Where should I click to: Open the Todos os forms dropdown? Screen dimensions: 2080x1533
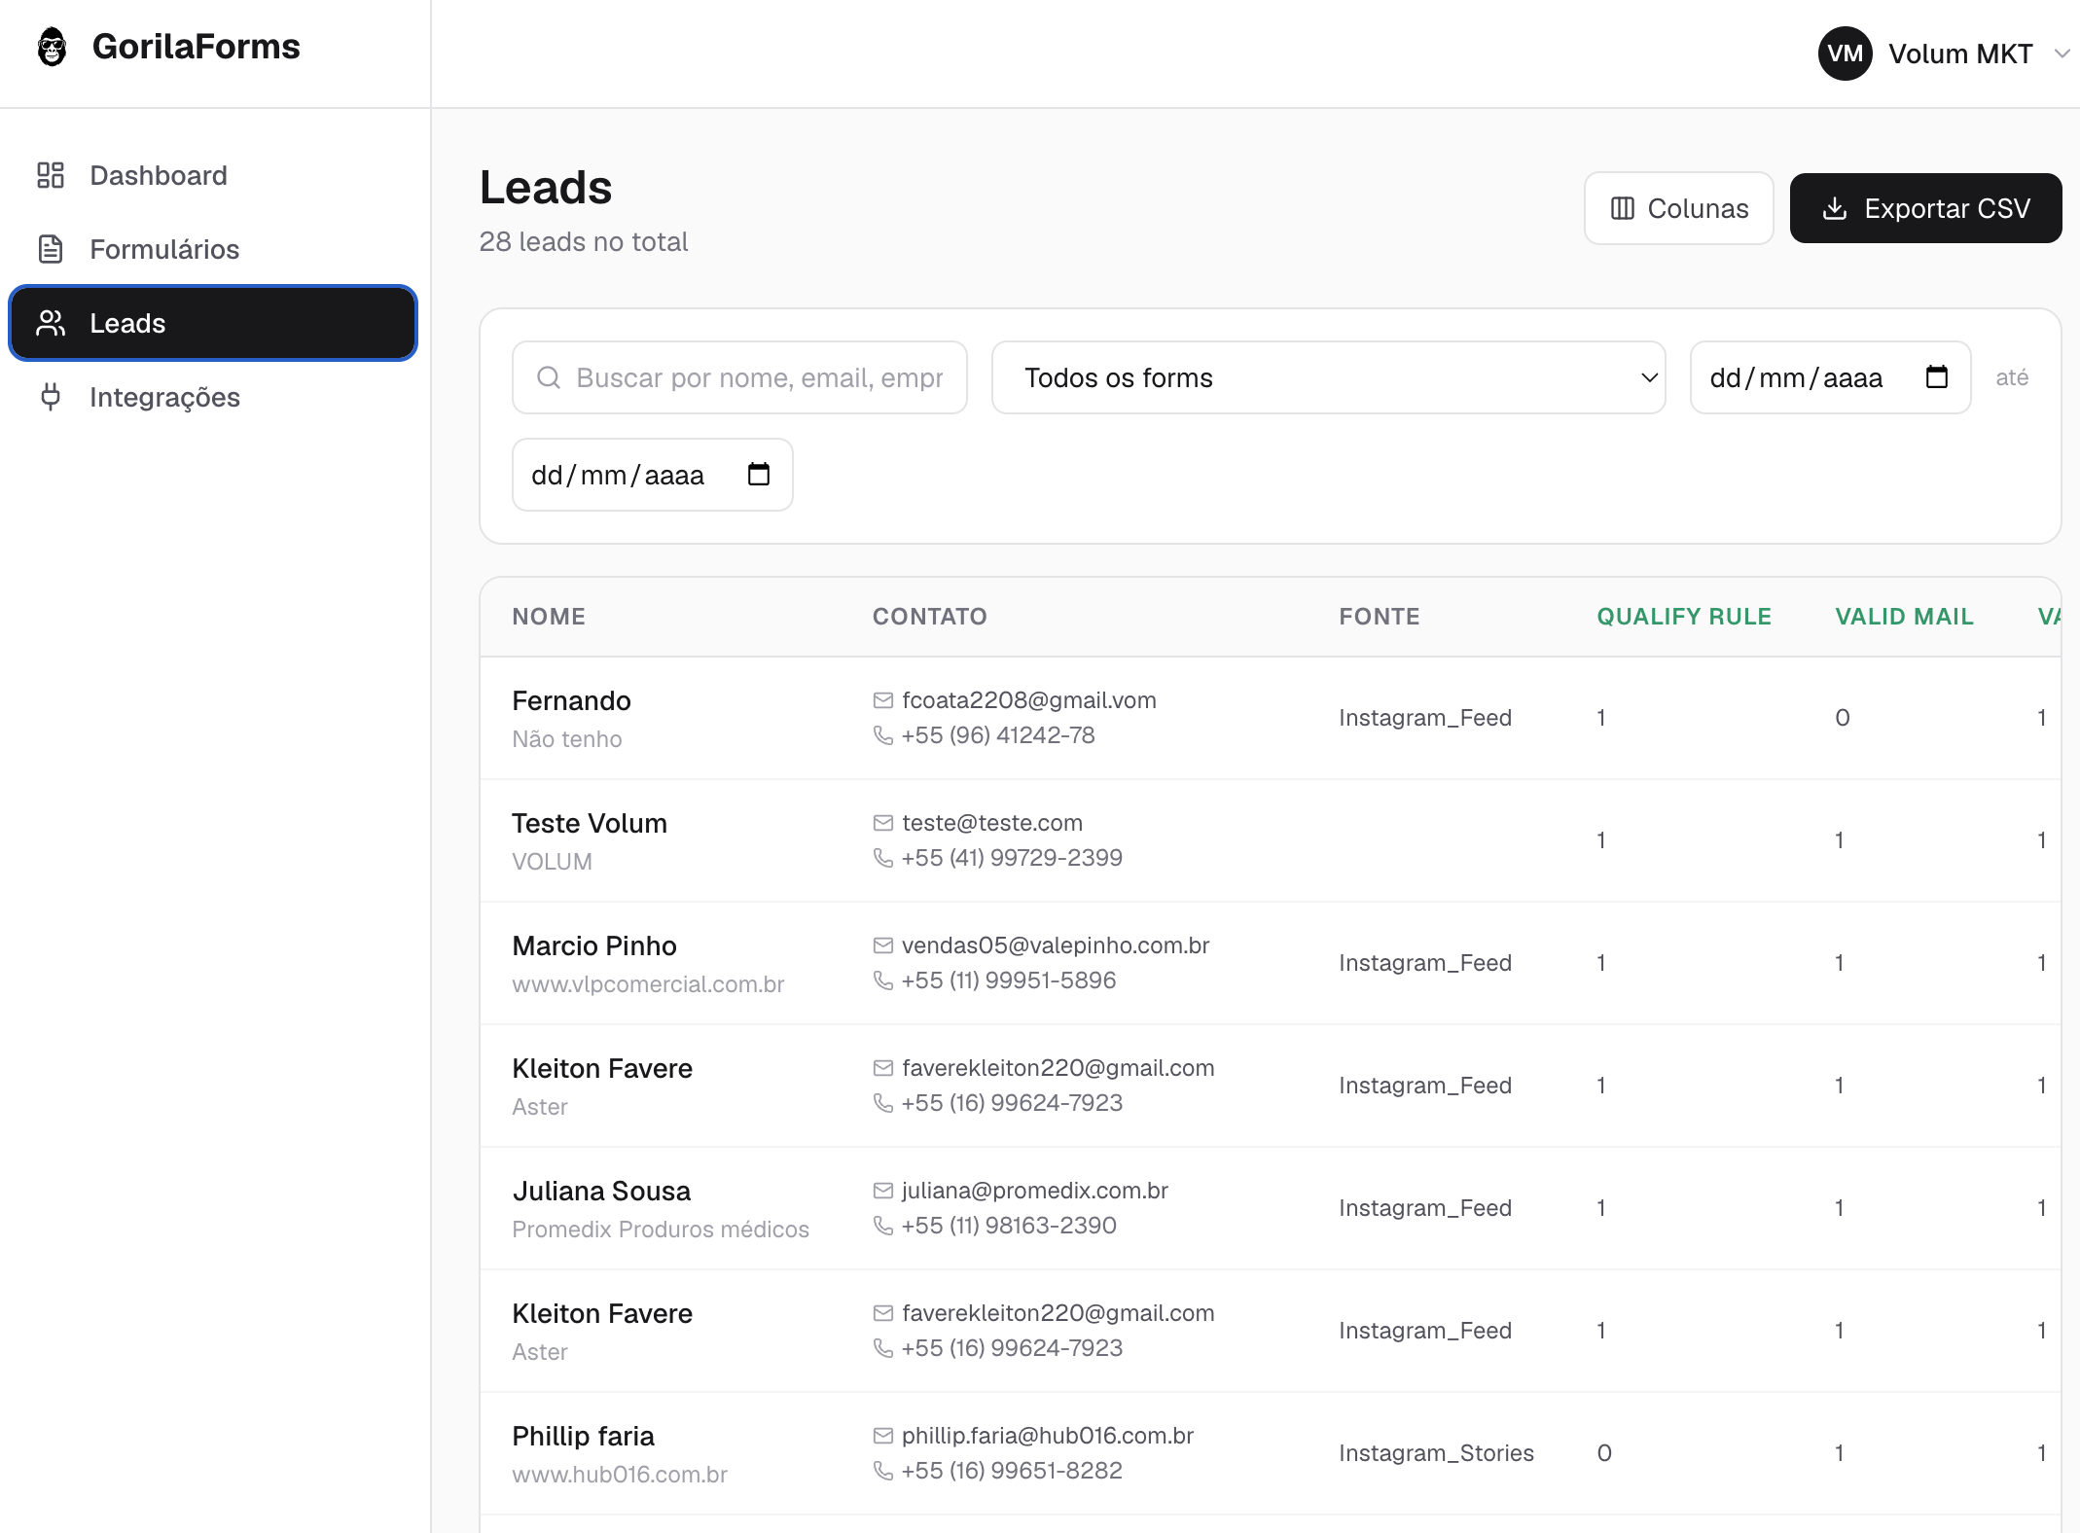[x=1328, y=377]
